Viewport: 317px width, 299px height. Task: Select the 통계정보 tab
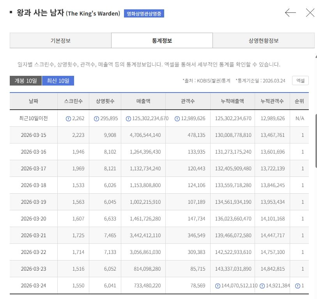162,40
